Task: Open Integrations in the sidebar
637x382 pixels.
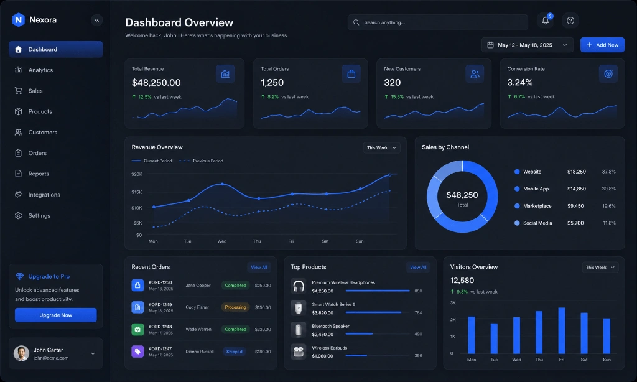Action: (55, 195)
